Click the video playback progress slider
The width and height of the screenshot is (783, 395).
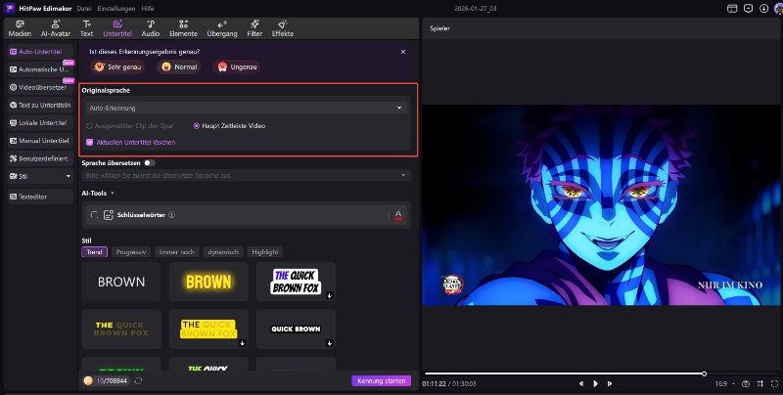(x=564, y=373)
